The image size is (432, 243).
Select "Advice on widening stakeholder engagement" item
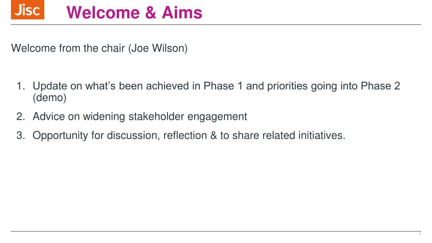(140, 116)
